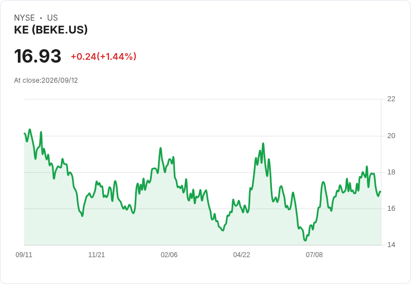Click the 18 y-axis price label

pyautogui.click(x=391, y=172)
